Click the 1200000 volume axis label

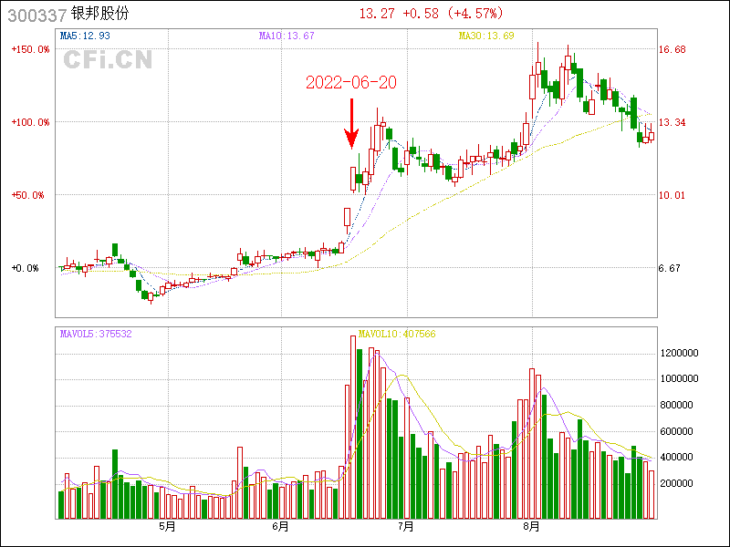[681, 353]
